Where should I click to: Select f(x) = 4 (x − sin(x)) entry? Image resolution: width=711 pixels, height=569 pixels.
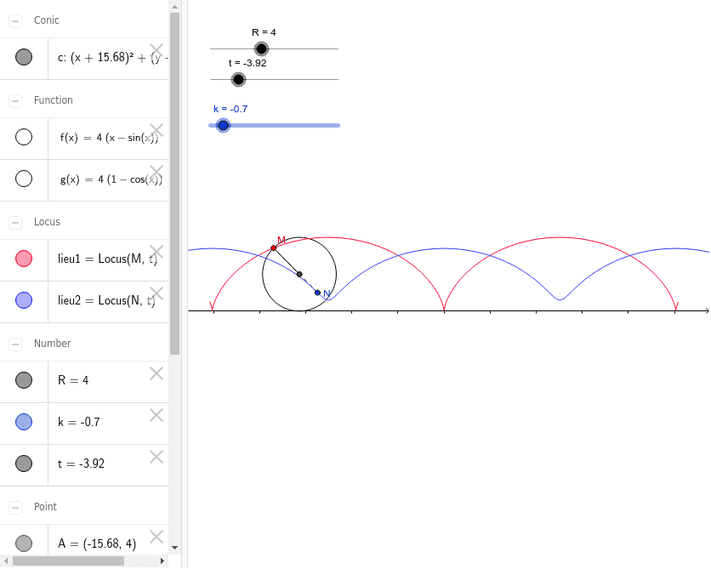point(109,138)
